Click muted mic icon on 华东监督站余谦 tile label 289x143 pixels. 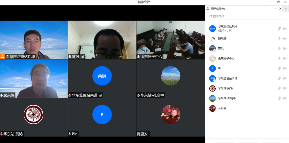click(x=70, y=95)
